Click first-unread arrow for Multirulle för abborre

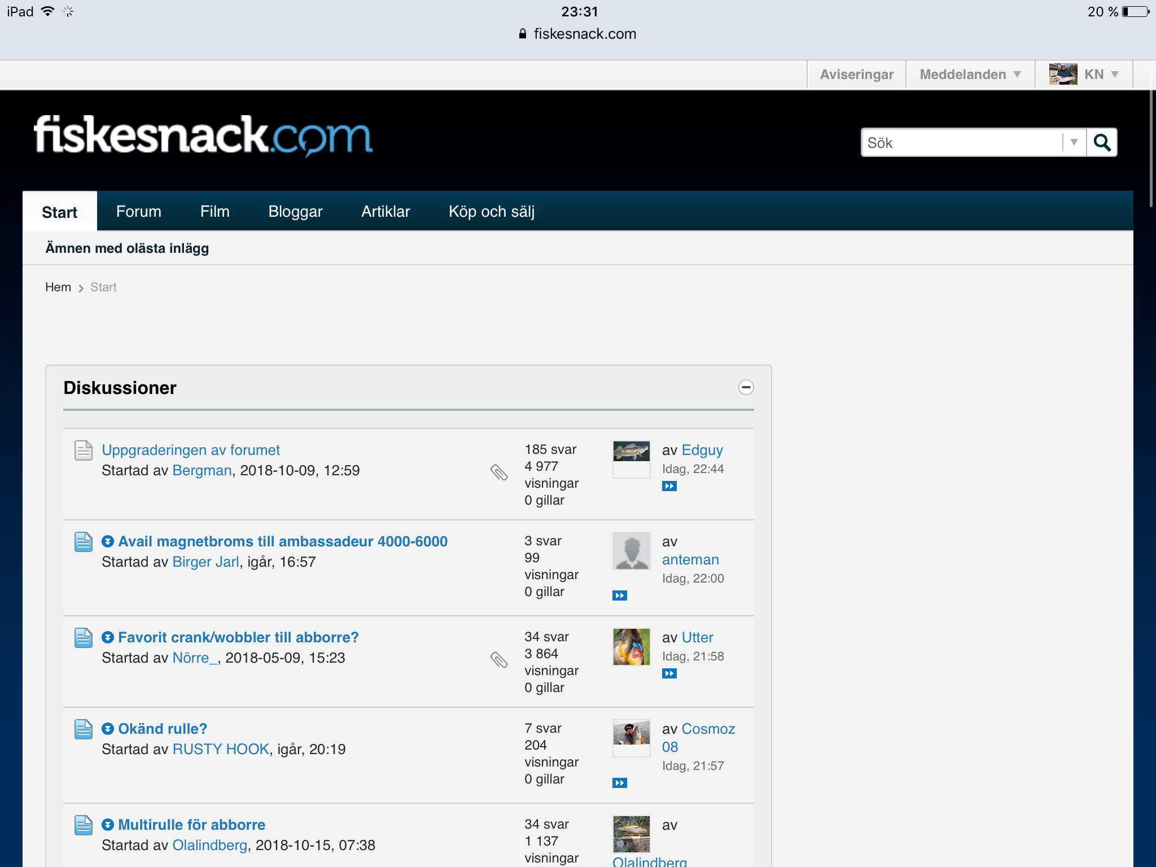(x=108, y=825)
